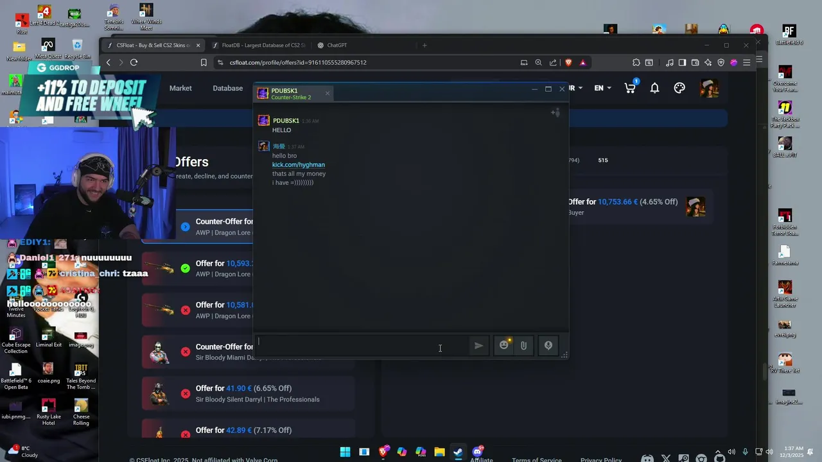Show hidden system tray icons chevron
The image size is (822, 462).
(x=718, y=452)
